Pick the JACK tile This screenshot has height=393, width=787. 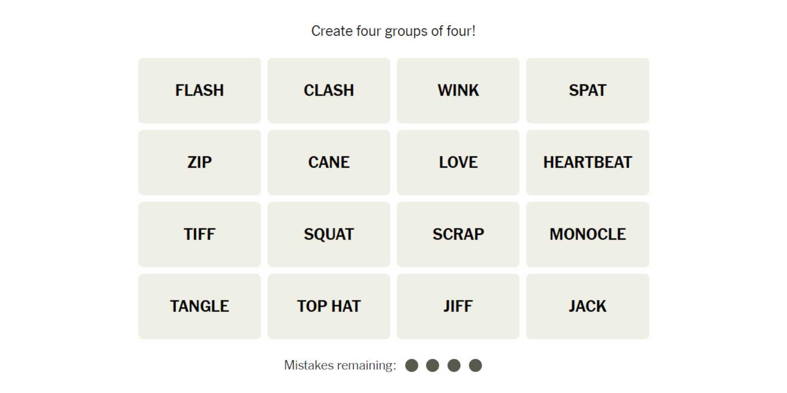tap(587, 306)
